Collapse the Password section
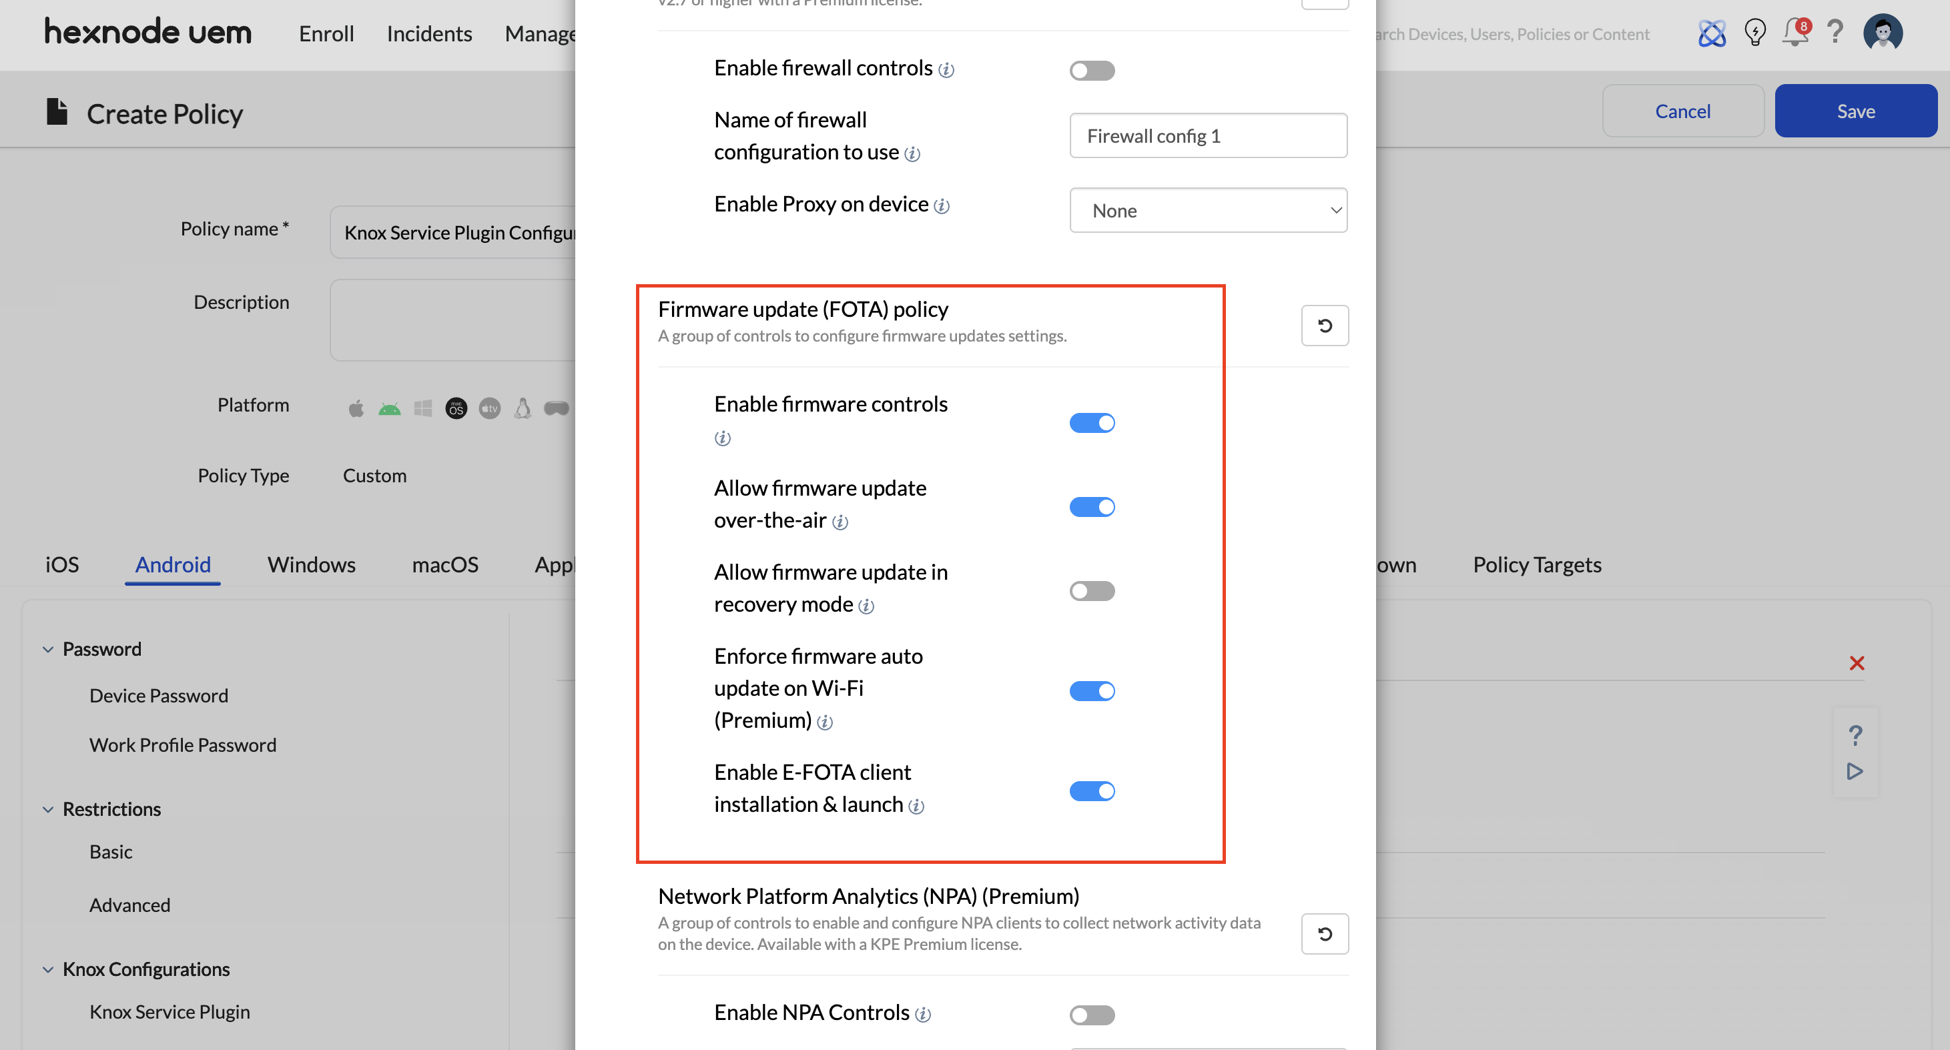1950x1050 pixels. (x=47, y=649)
